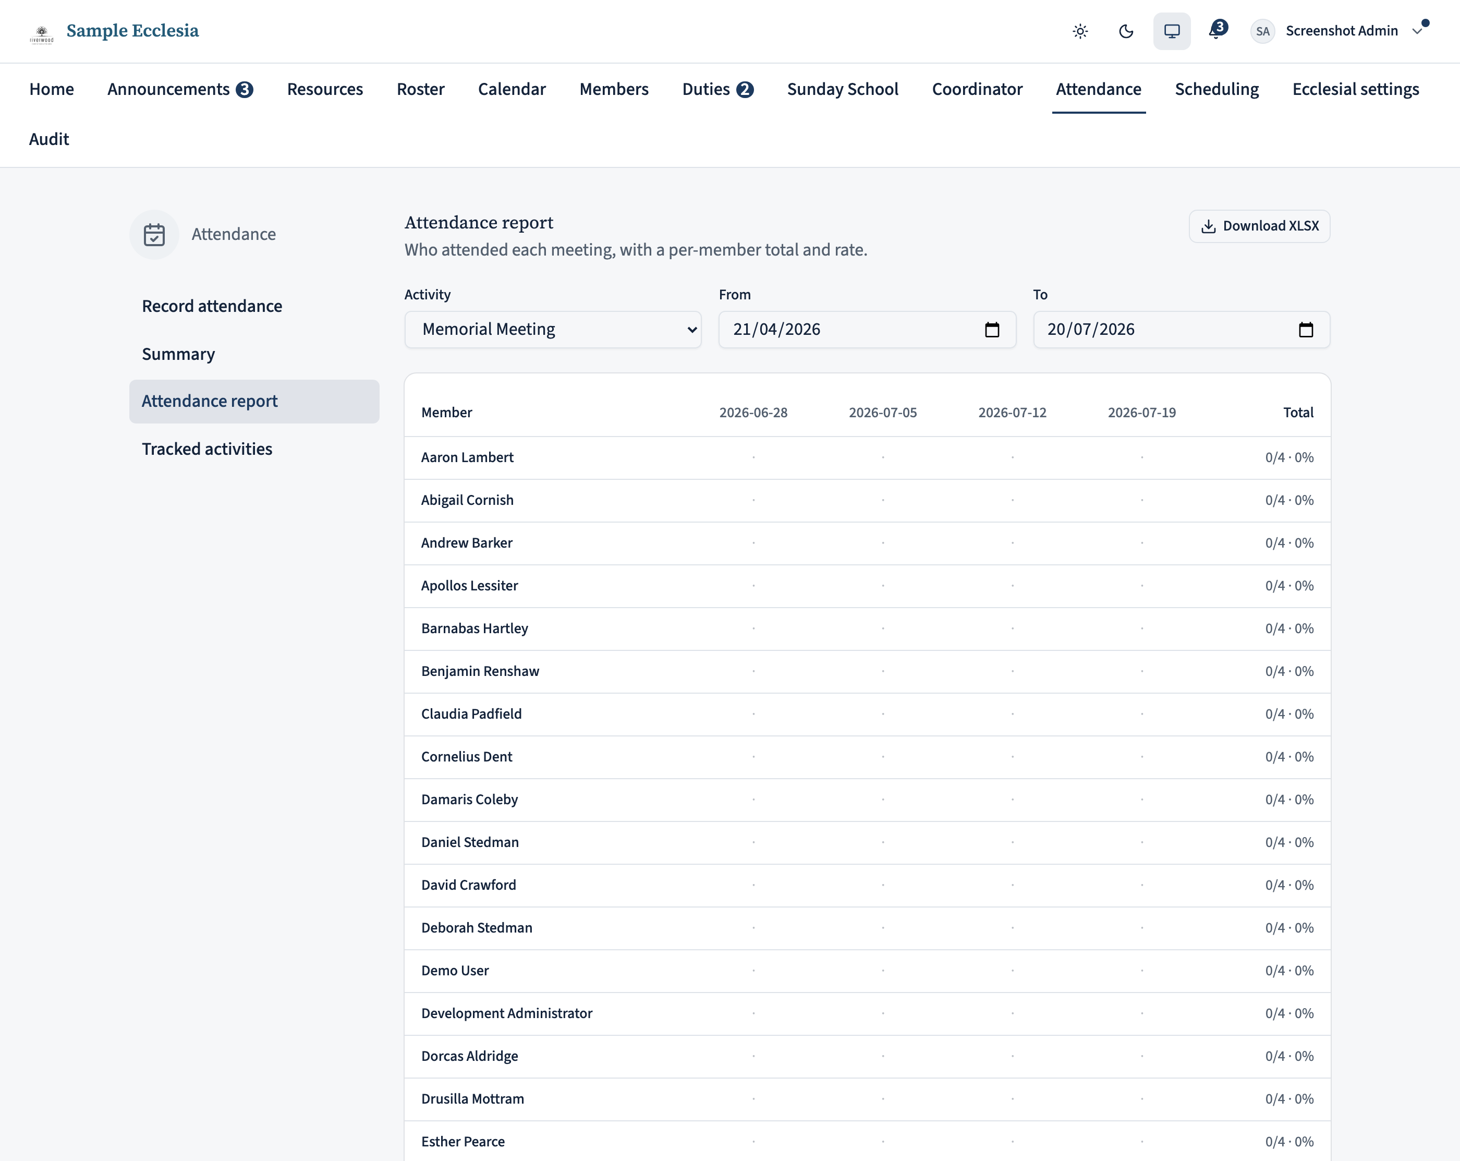Open the Scheduling tab
The image size is (1460, 1161).
[1217, 89]
